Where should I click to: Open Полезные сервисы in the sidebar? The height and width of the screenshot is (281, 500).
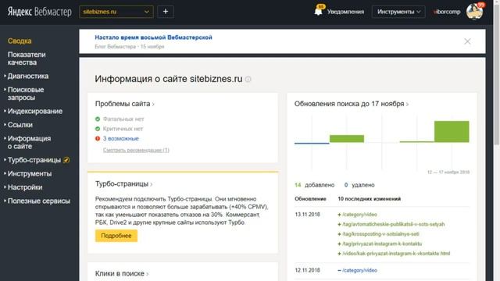click(x=38, y=201)
